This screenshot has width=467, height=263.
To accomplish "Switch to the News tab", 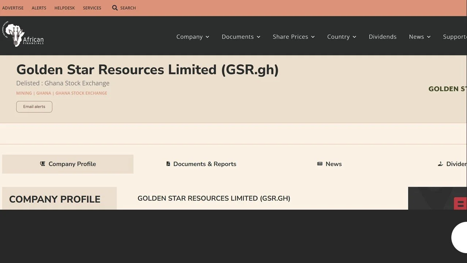I will click(x=329, y=164).
